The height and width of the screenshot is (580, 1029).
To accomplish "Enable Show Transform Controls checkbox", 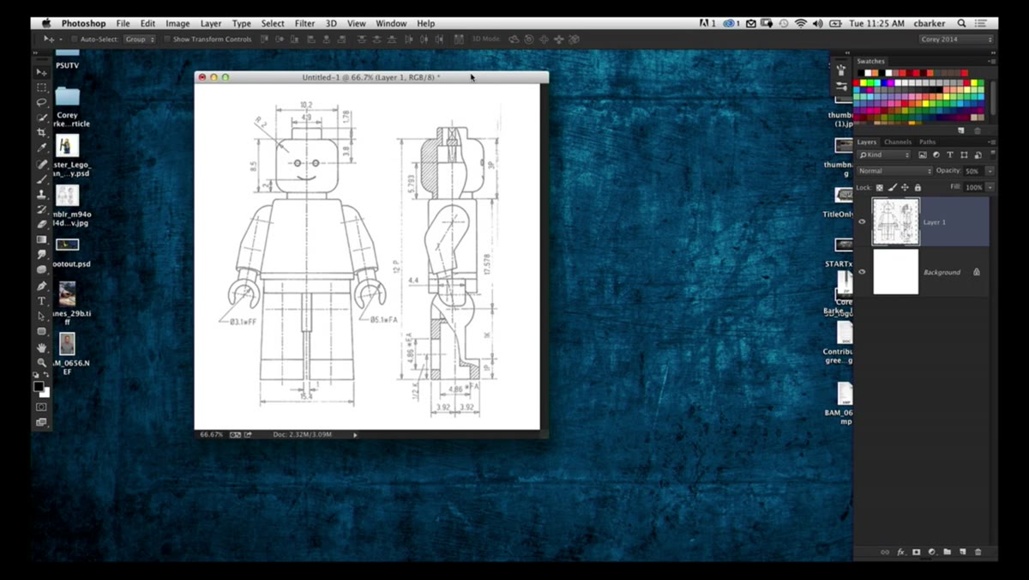I will tap(167, 39).
